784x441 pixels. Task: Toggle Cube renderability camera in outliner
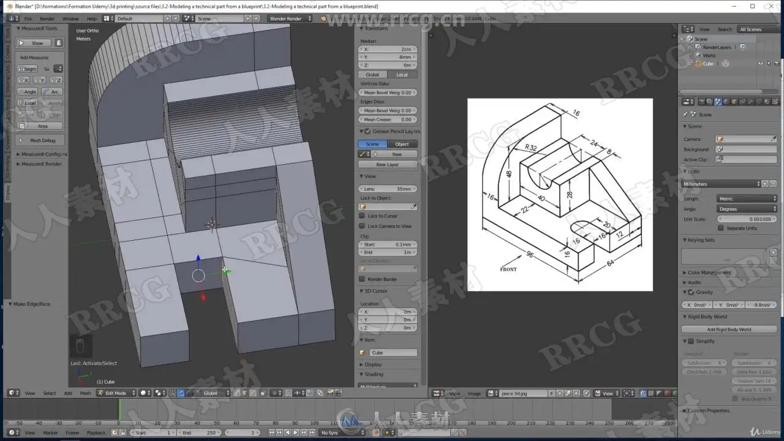[x=777, y=64]
